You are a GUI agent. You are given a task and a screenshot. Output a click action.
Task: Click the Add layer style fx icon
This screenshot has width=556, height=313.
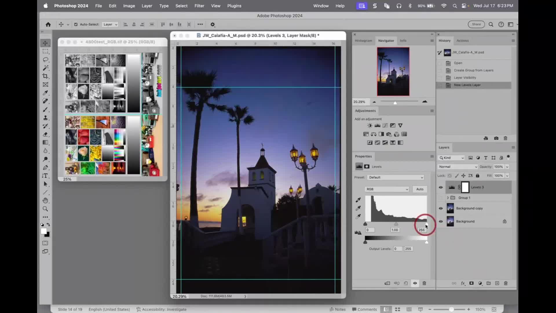[462, 283]
